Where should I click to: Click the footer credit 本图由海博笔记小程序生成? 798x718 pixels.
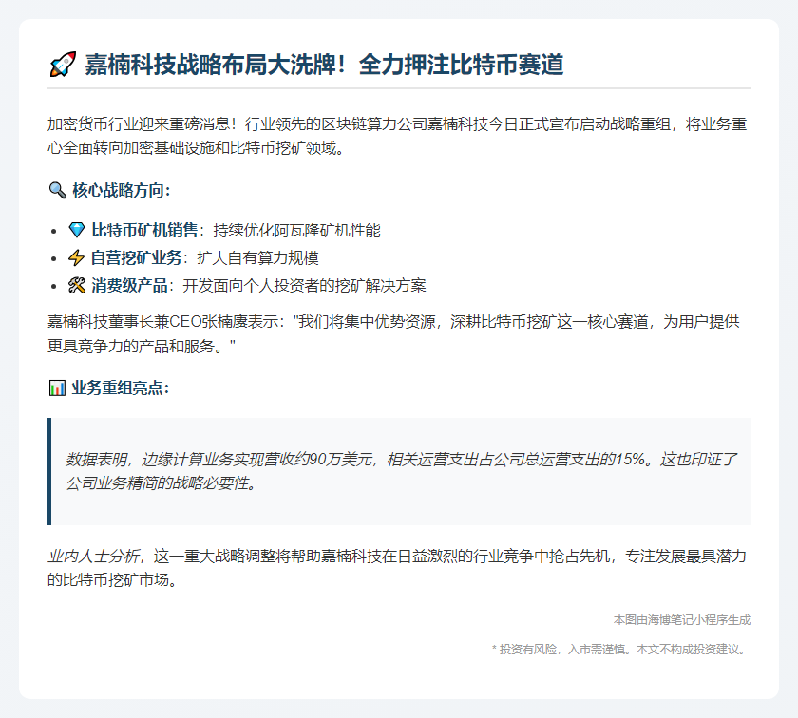click(x=682, y=620)
